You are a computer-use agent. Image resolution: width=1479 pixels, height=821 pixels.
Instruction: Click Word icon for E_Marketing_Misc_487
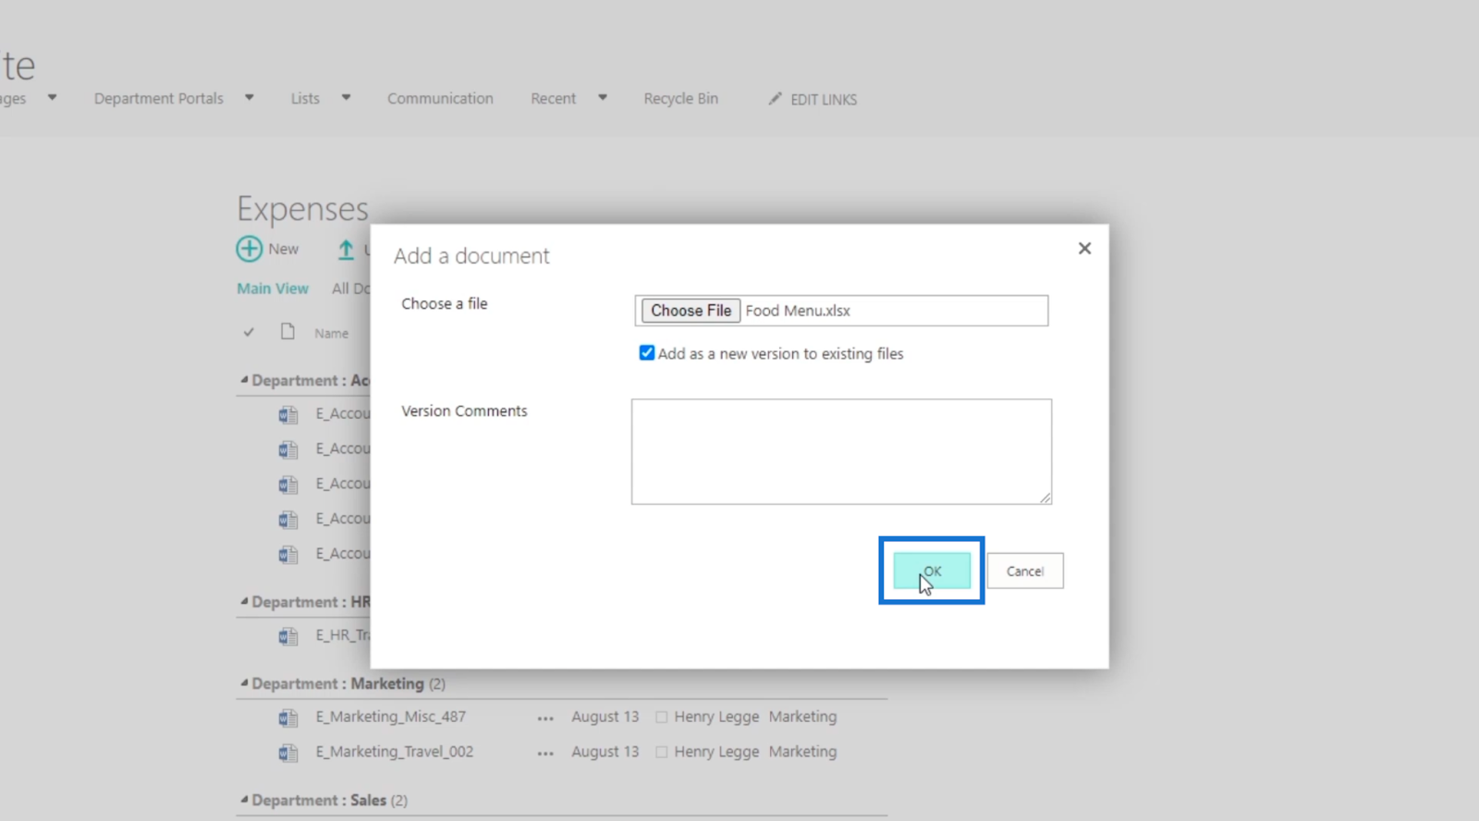(x=288, y=717)
